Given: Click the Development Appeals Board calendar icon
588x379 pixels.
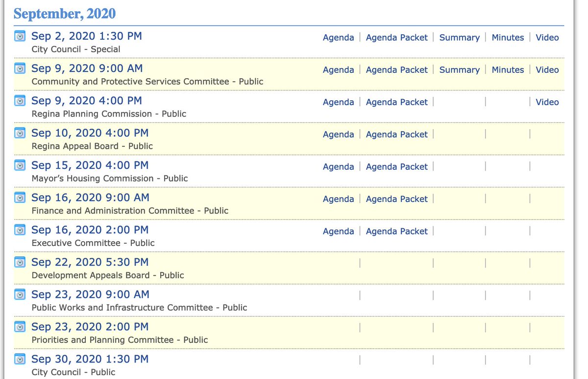Looking at the screenshot, I should pyautogui.click(x=20, y=262).
